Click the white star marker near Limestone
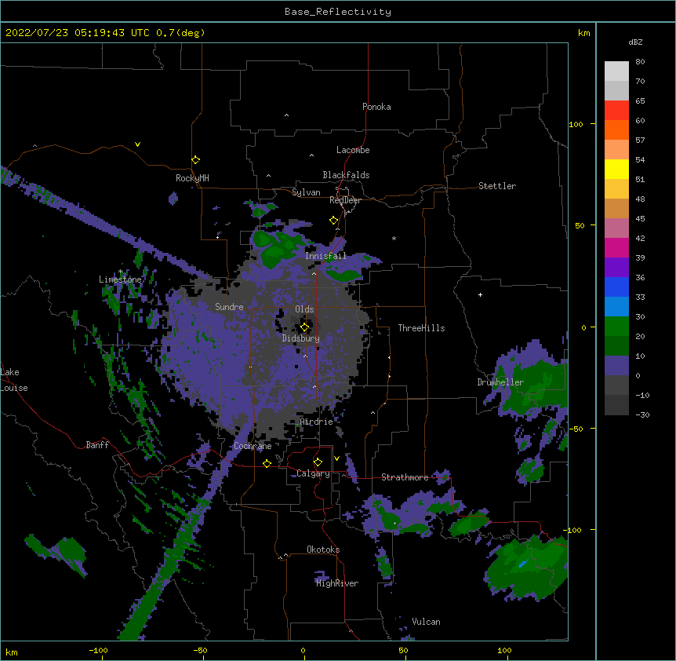 pos(121,272)
